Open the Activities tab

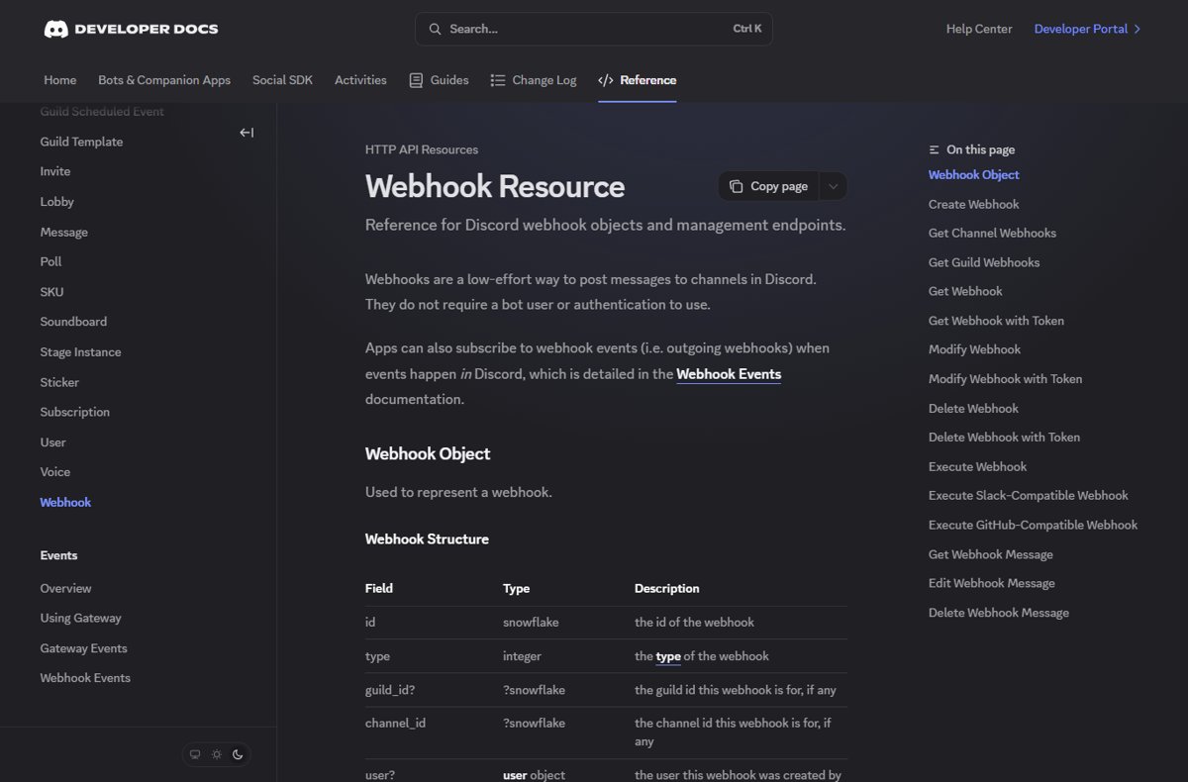point(360,80)
